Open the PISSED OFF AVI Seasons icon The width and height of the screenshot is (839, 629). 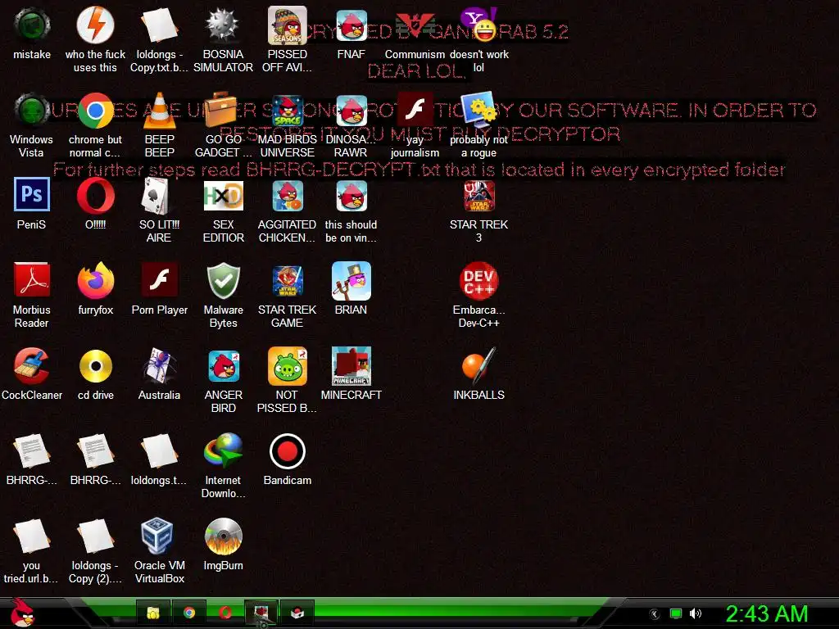coord(288,25)
